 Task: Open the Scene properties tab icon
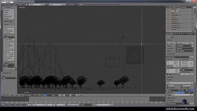(x=175, y=34)
